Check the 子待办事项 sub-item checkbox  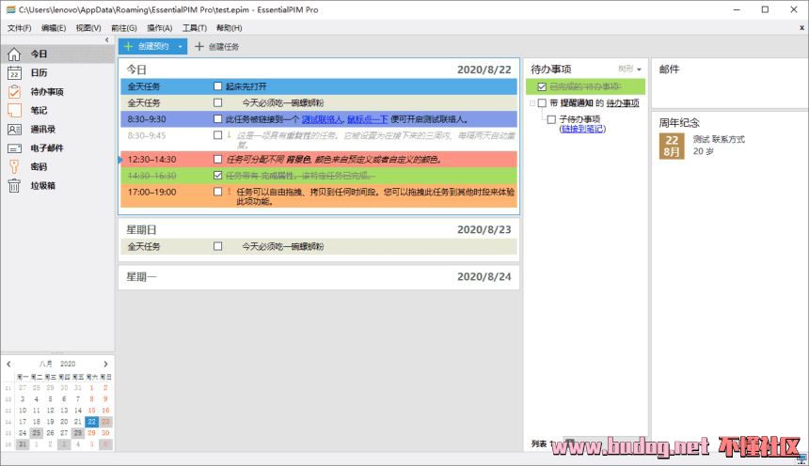coord(551,119)
